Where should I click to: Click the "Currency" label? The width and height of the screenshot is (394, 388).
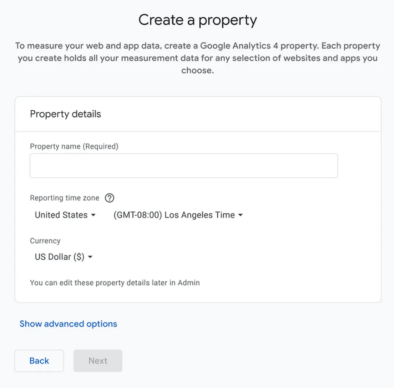tap(45, 241)
